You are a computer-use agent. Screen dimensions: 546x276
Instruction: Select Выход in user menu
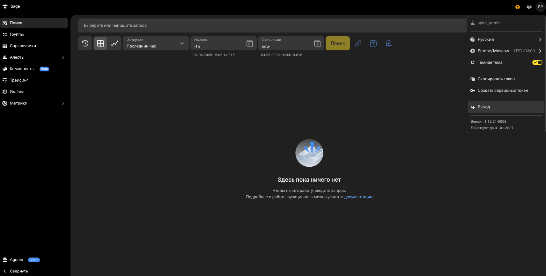coord(506,107)
